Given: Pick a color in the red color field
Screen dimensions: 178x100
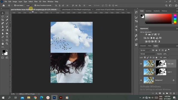Looking at the screenshot, I should (x=158, y=19).
